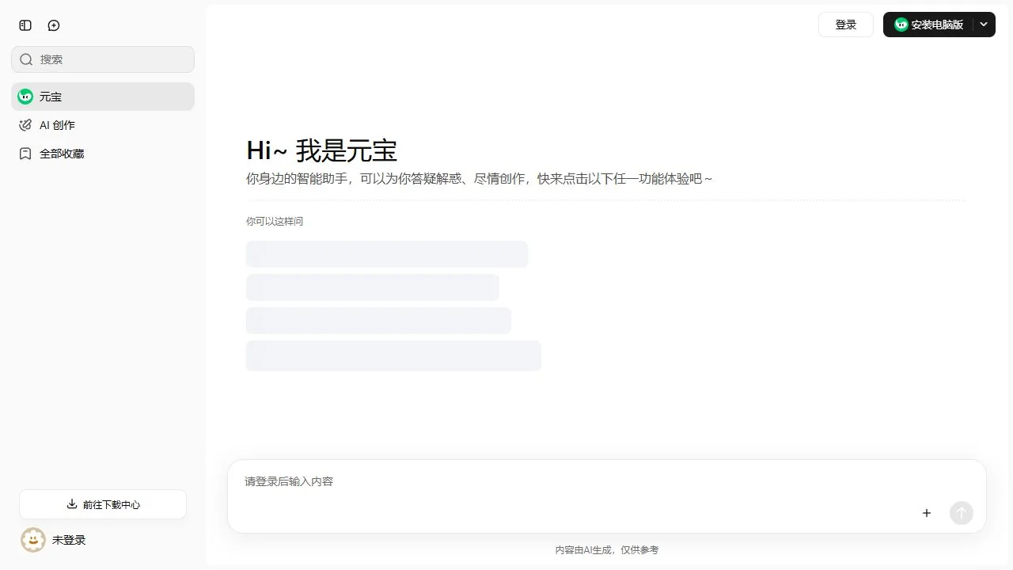Screen dimensions: 1013x570
Task: Click the 未登录 label
Action: (69, 540)
